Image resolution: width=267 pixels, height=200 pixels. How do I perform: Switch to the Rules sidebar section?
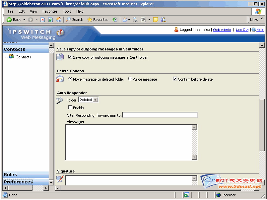pos(10,174)
